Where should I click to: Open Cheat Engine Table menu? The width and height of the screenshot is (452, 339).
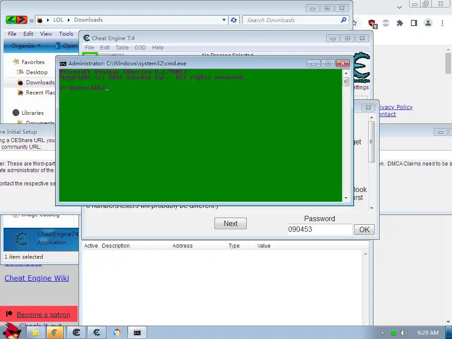coord(122,48)
